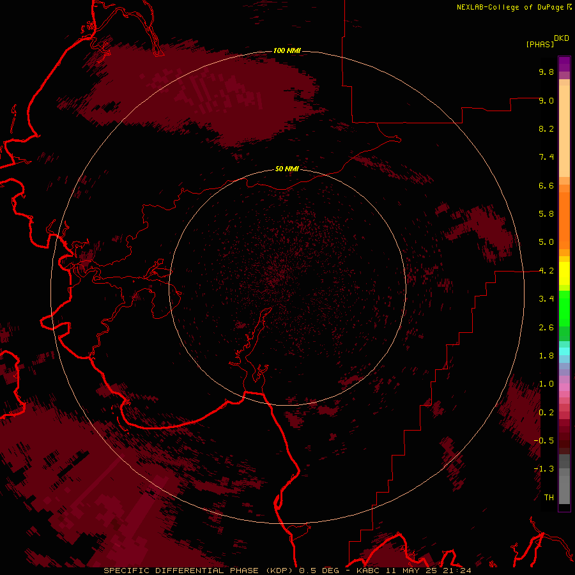
Task: Click the 100 NMI range ring label
Action: 287,50
